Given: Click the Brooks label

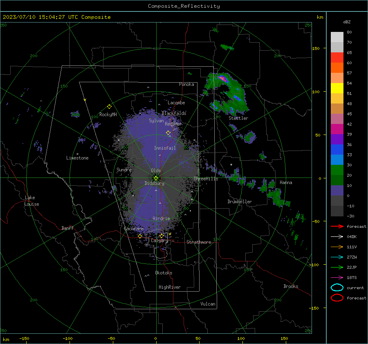Looking at the screenshot, I should [291, 286].
